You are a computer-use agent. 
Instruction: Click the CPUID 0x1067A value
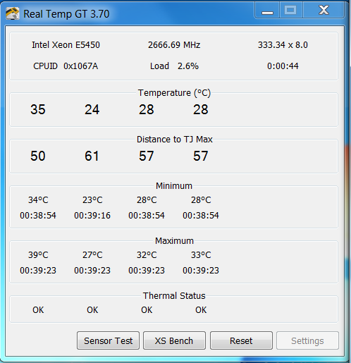click(66, 66)
